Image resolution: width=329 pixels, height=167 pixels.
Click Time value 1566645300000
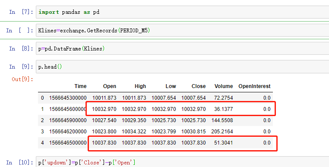[68, 98]
